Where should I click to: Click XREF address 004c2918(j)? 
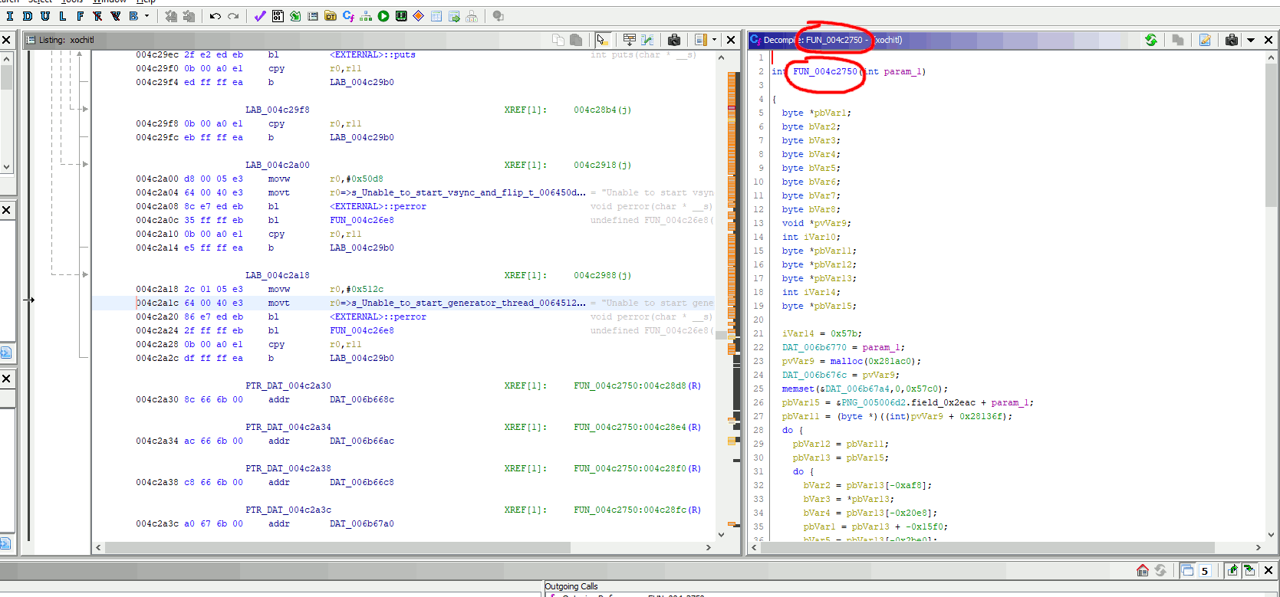(x=602, y=166)
